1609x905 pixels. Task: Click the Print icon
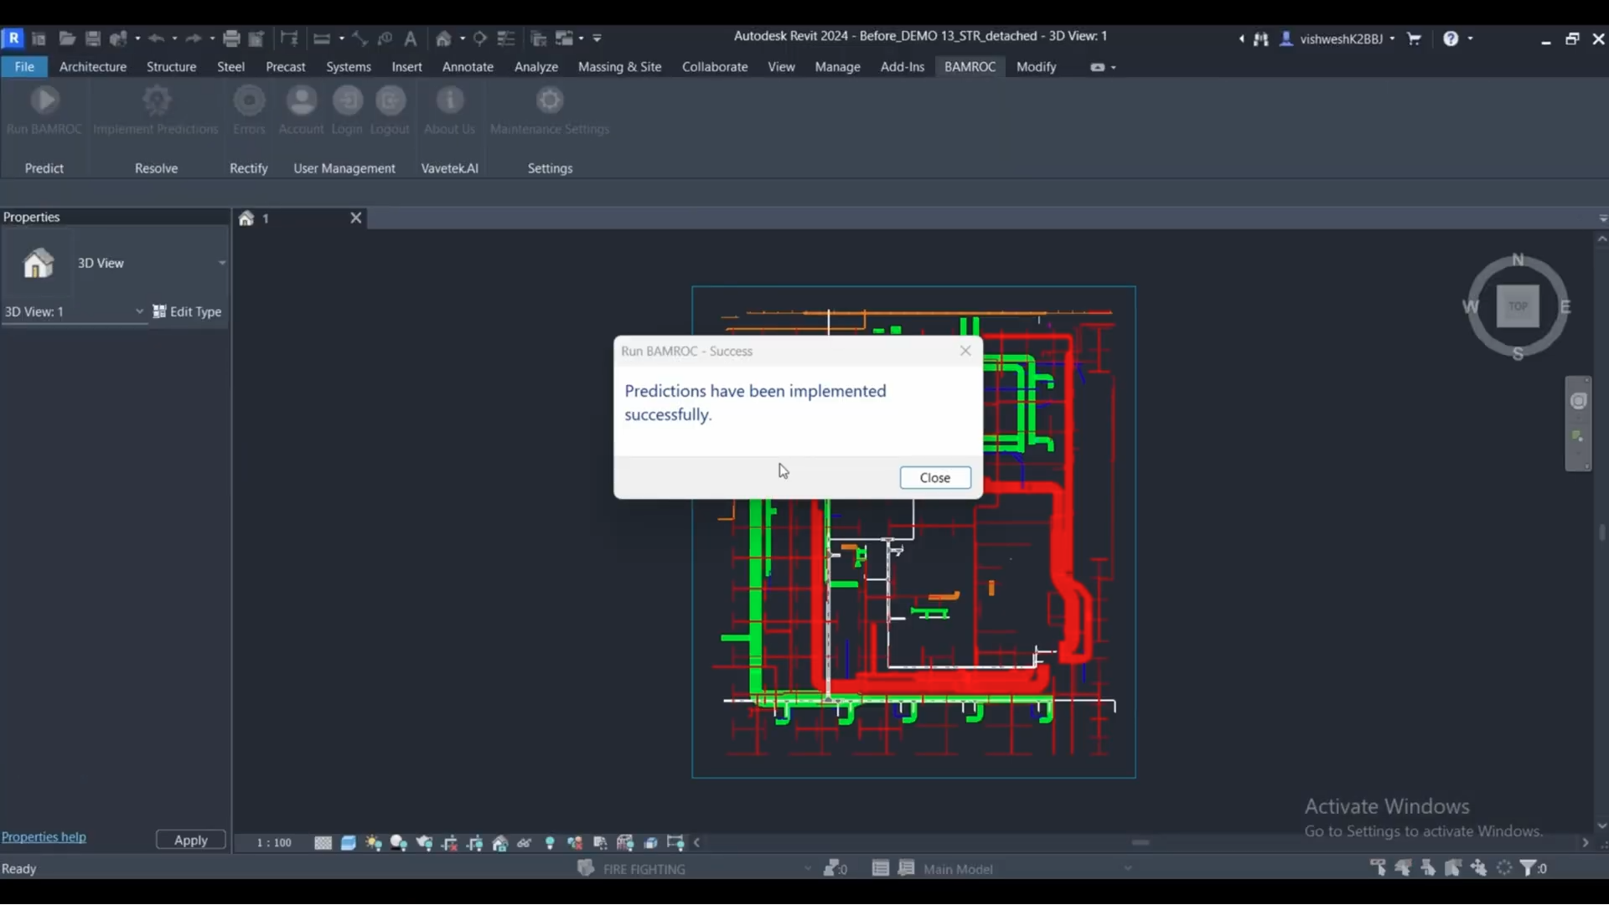tap(231, 39)
